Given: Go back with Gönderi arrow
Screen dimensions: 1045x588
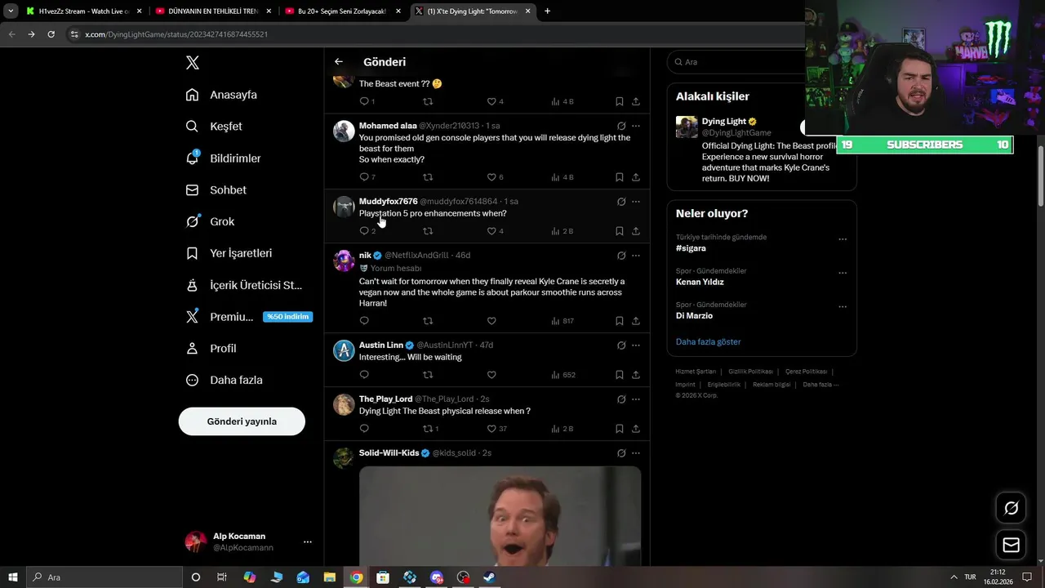Looking at the screenshot, I should point(339,62).
